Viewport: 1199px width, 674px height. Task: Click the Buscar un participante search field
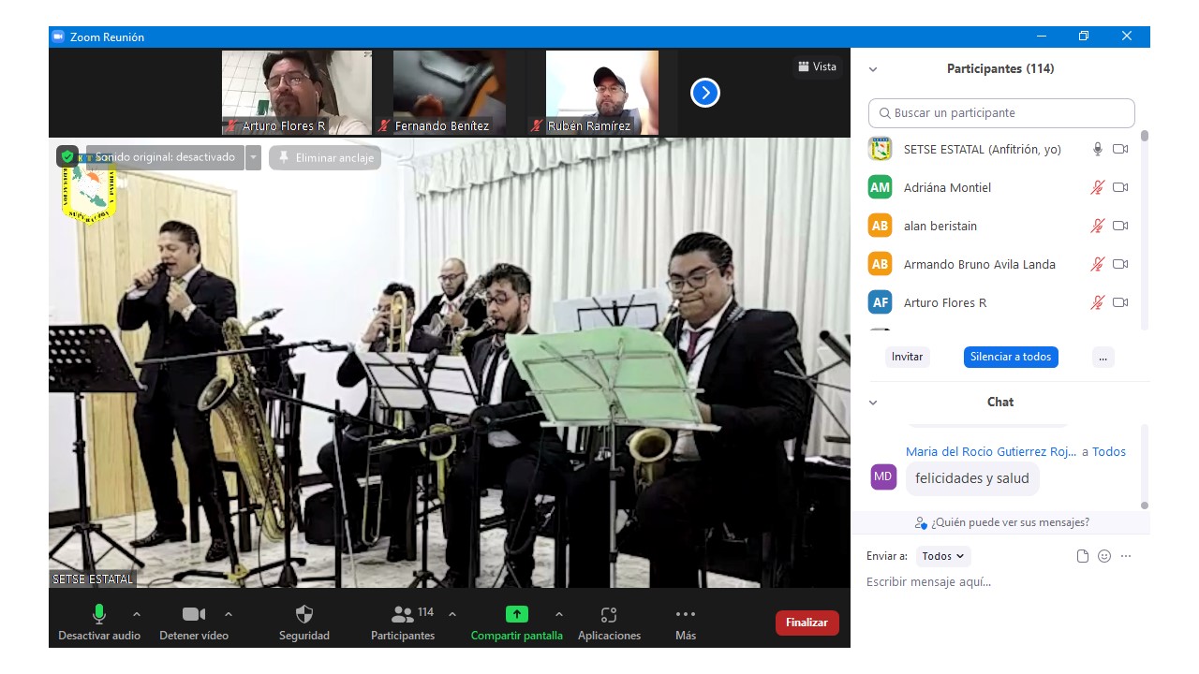pos(1001,113)
